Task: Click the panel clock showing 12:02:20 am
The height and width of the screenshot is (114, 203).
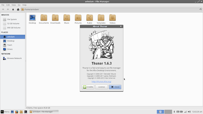Action: pyautogui.click(x=197, y=112)
